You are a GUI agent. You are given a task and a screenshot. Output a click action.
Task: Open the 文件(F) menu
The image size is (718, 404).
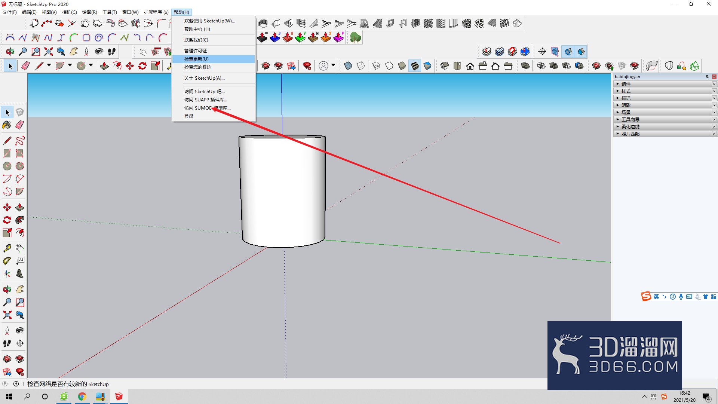point(10,12)
